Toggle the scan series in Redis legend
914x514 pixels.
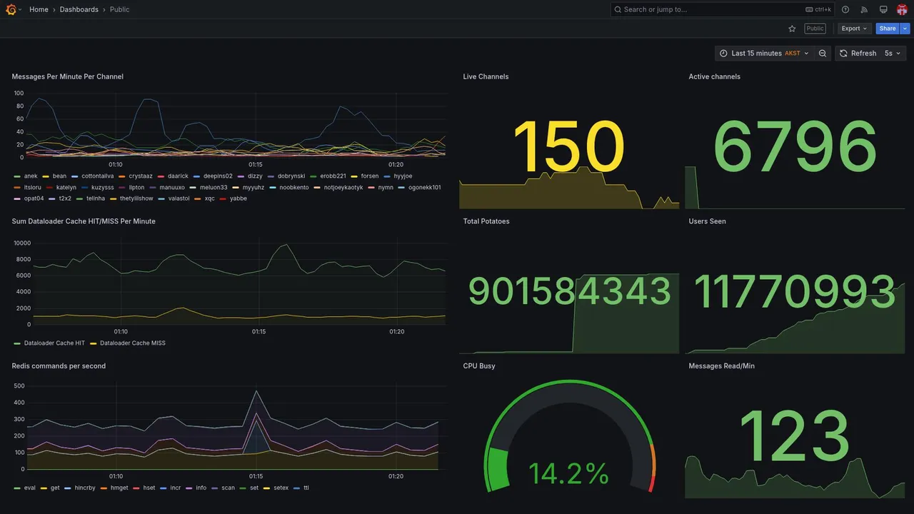tap(228, 488)
